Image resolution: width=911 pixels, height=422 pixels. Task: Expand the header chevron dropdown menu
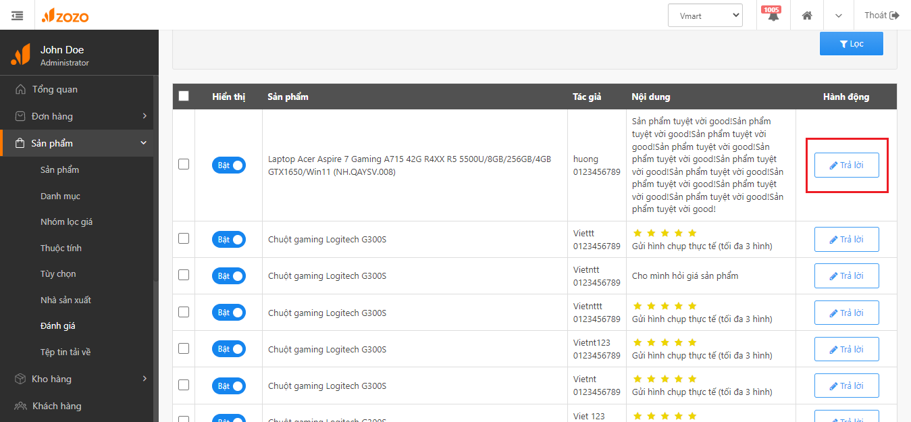(839, 16)
